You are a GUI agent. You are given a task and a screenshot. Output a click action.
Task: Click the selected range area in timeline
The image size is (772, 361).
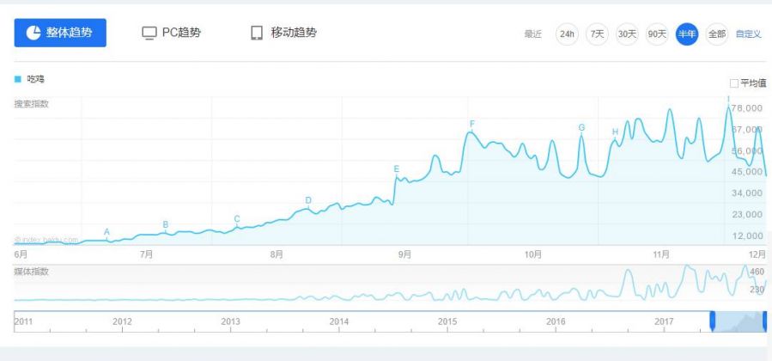coord(739,321)
